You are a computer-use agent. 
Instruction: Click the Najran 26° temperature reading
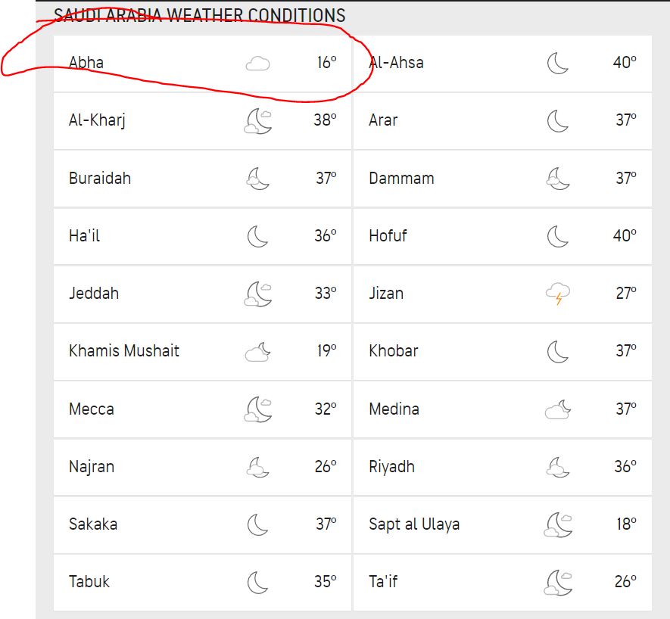tap(326, 466)
